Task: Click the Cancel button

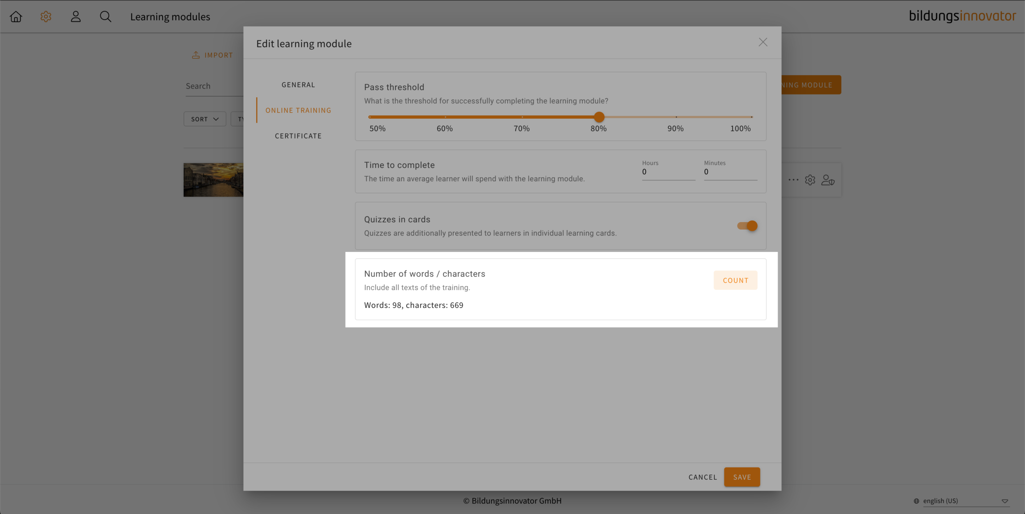Action: pos(703,477)
